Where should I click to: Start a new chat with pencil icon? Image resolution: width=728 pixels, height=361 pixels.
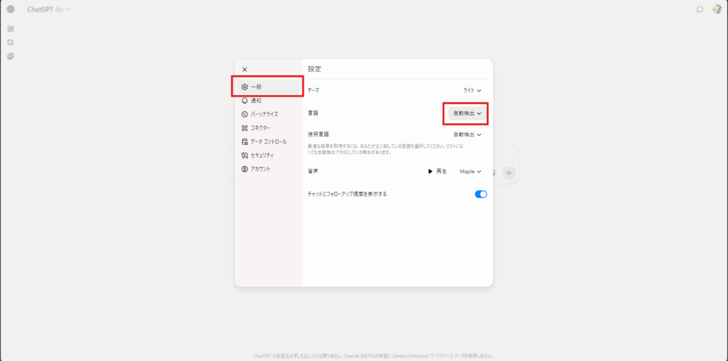[x=10, y=28]
